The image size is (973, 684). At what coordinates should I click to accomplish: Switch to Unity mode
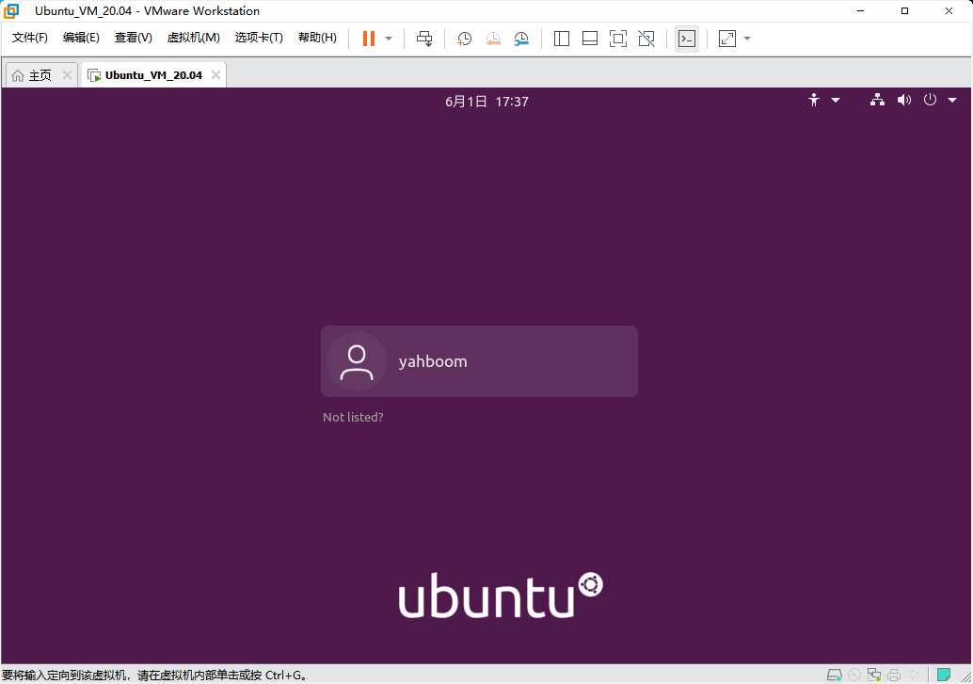pyautogui.click(x=646, y=39)
